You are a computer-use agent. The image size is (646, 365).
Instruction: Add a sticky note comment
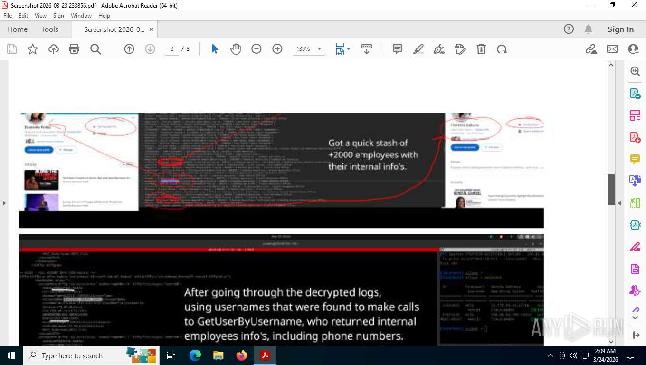398,49
